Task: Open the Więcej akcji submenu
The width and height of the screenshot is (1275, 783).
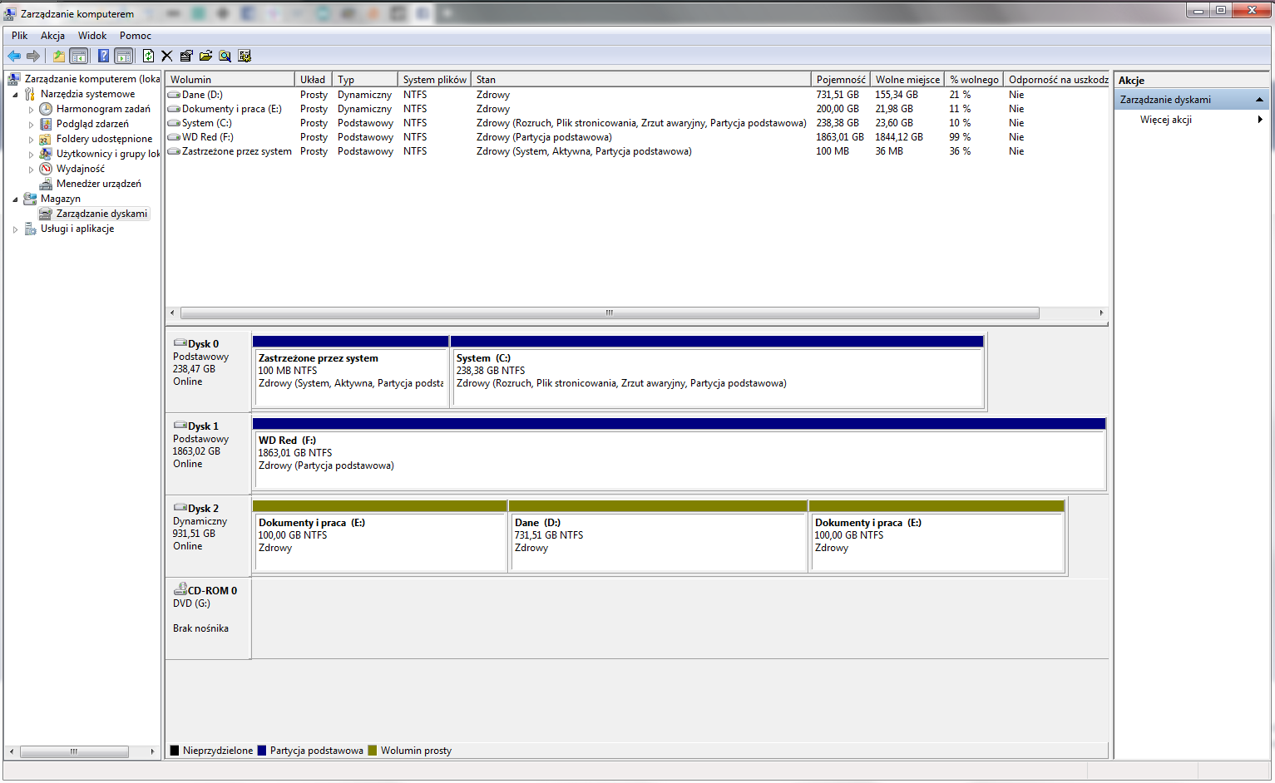Action: [x=1192, y=120]
